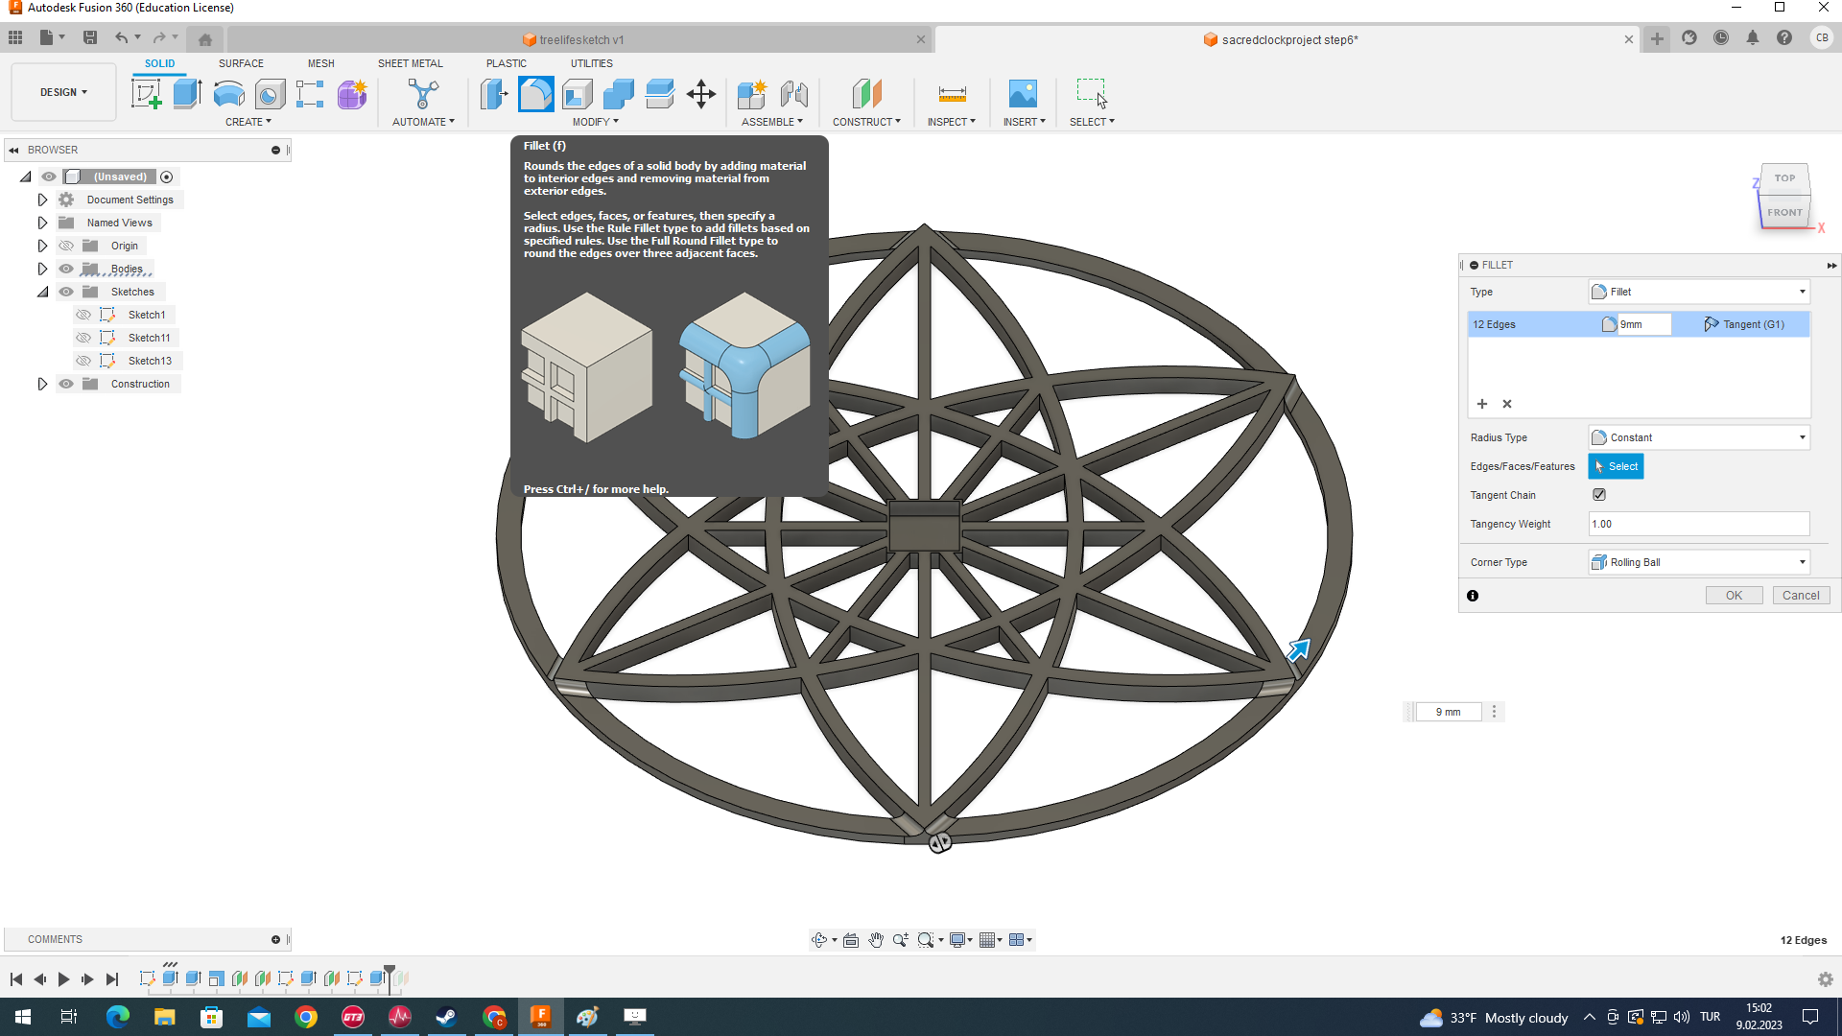Viewport: 1842px width, 1036px height.
Task: Toggle visibility of Sketch11
Action: point(83,338)
